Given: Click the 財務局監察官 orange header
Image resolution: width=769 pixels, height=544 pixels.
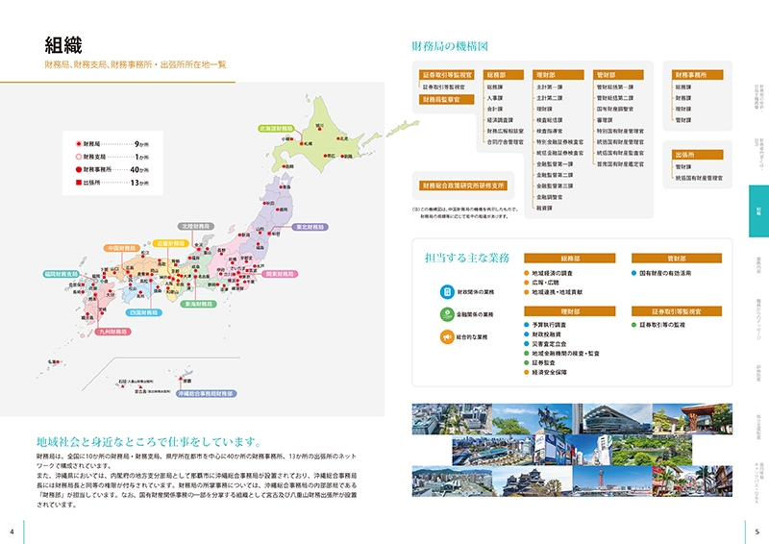Looking at the screenshot, I should pos(446,100).
